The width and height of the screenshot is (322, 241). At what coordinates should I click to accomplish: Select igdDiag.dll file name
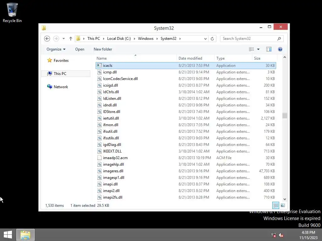pyautogui.click(x=112, y=144)
